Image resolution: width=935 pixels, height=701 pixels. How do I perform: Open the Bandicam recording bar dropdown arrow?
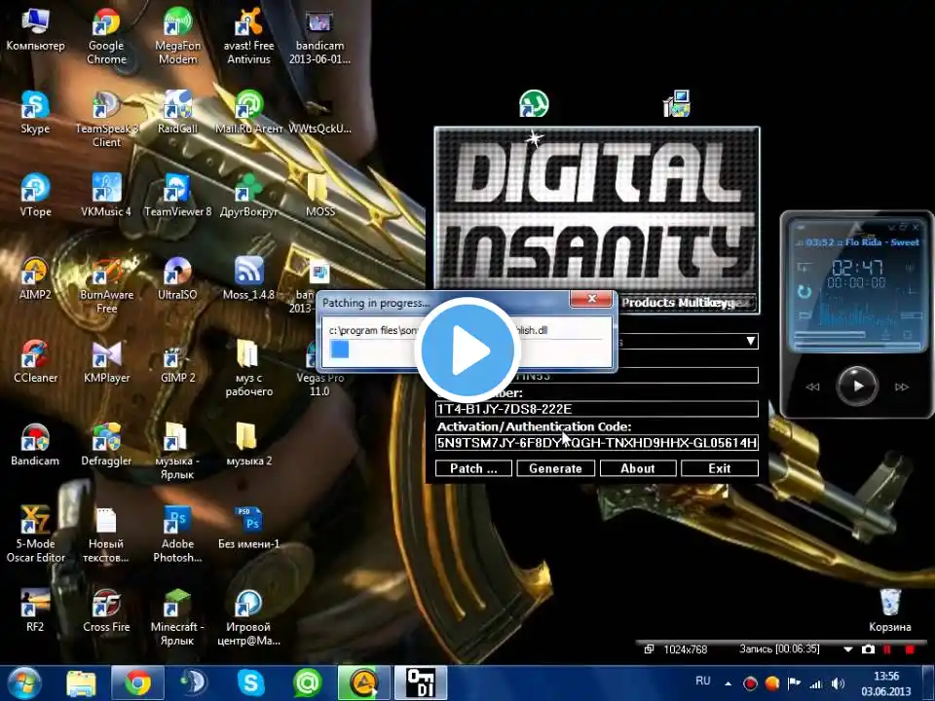[850, 649]
